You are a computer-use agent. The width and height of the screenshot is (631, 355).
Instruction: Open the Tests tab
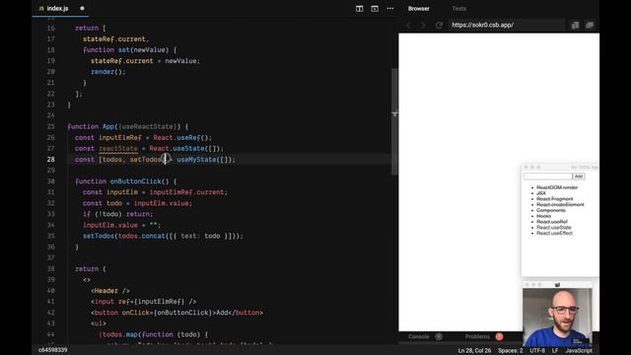tap(458, 9)
